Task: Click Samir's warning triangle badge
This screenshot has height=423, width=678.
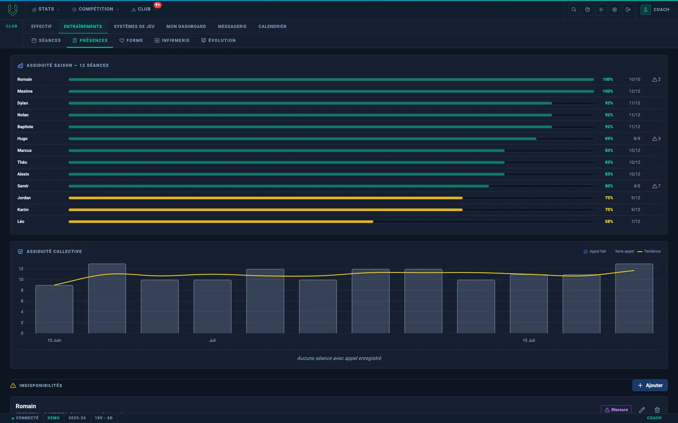Action: [x=656, y=186]
